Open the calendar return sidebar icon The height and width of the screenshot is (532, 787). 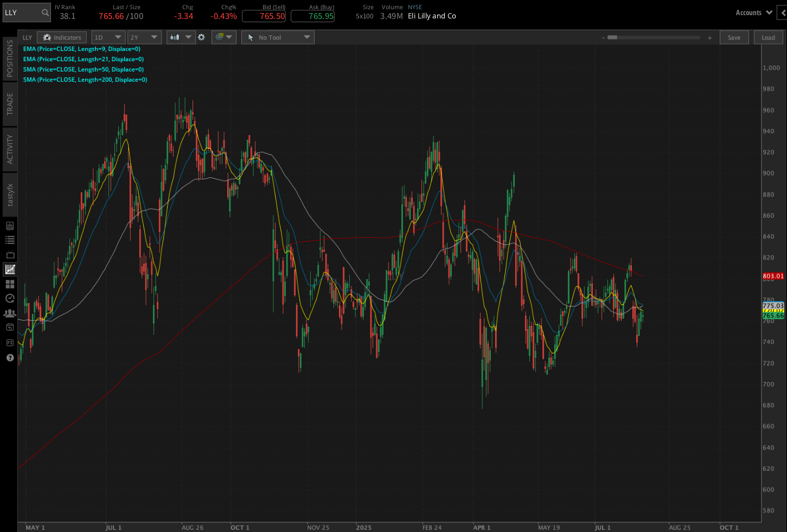coord(10,327)
